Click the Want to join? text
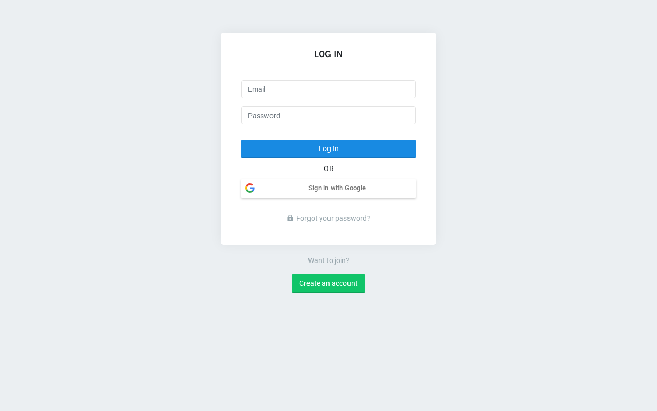The width and height of the screenshot is (657, 411). pos(328,260)
